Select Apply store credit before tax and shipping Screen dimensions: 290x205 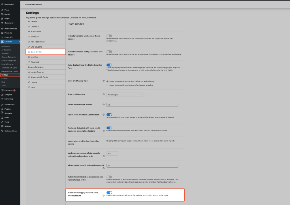tap(107, 81)
